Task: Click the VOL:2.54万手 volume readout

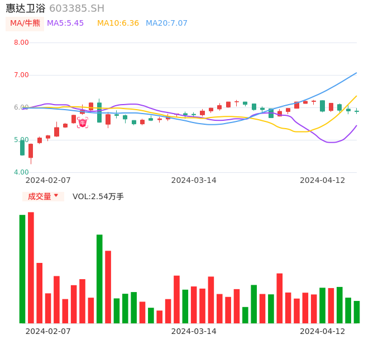Action: click(98, 196)
